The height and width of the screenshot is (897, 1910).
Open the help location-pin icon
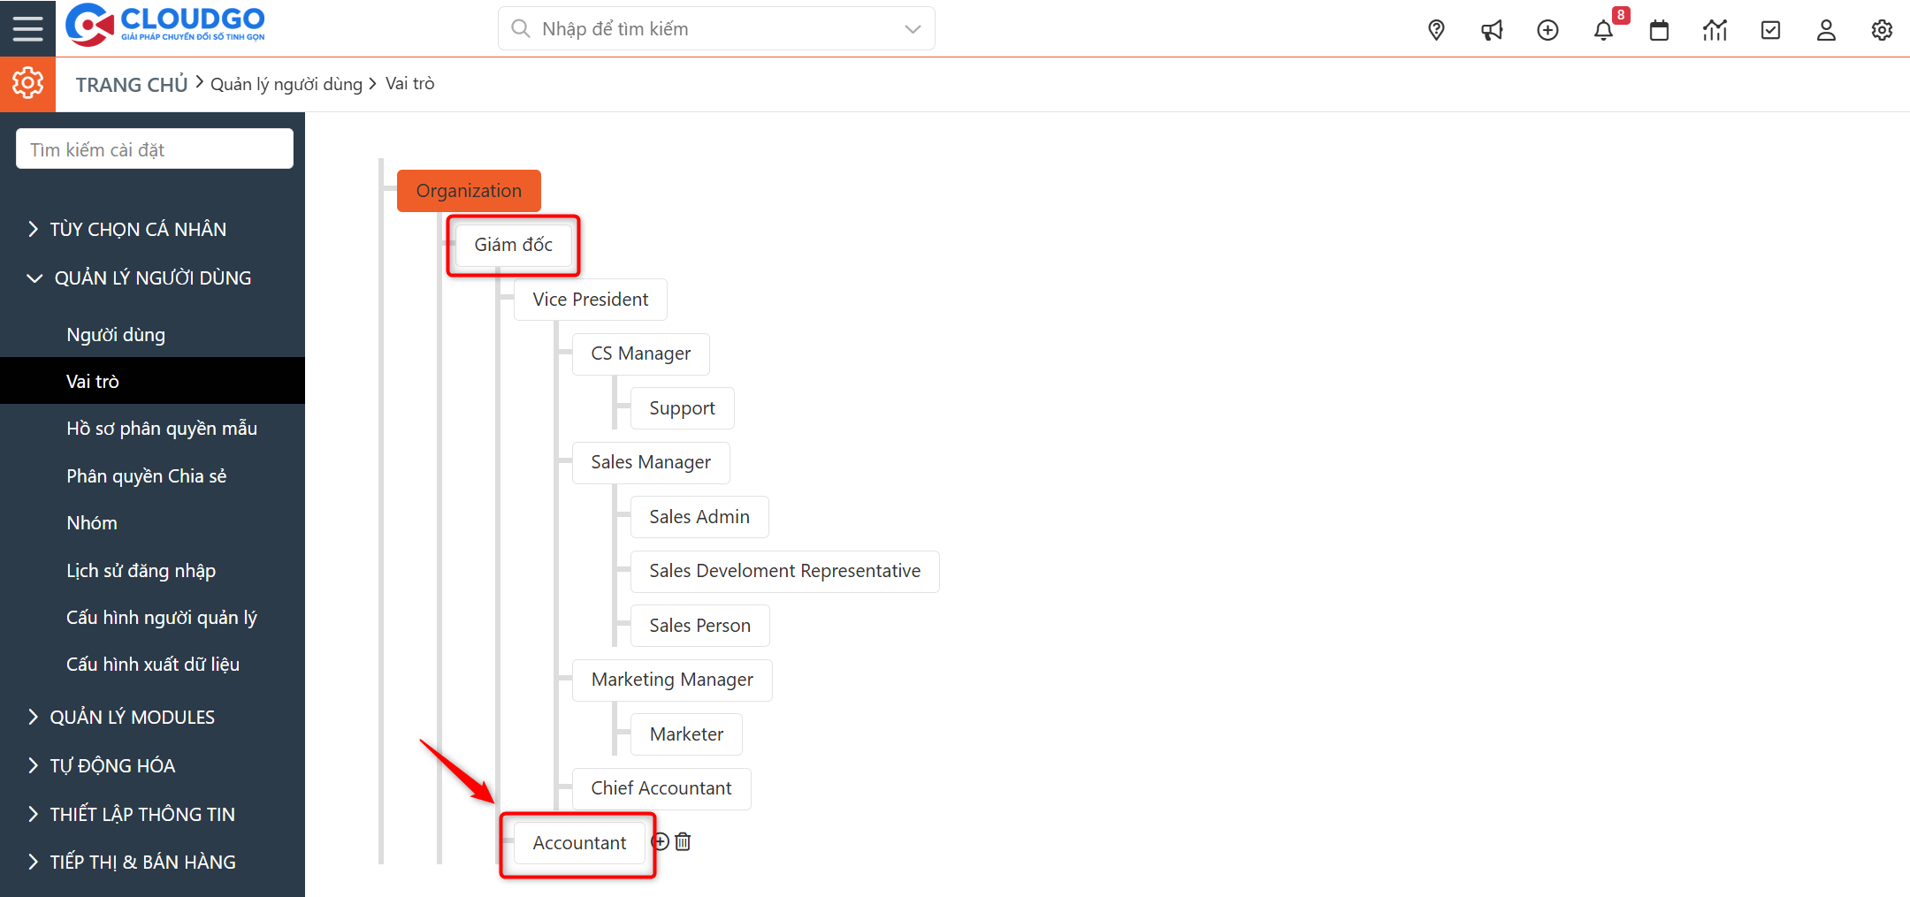tap(1436, 29)
